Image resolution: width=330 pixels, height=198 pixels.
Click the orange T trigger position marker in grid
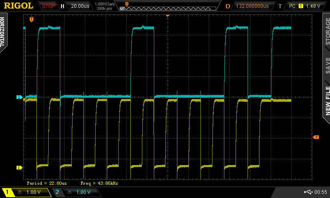(x=31, y=19)
